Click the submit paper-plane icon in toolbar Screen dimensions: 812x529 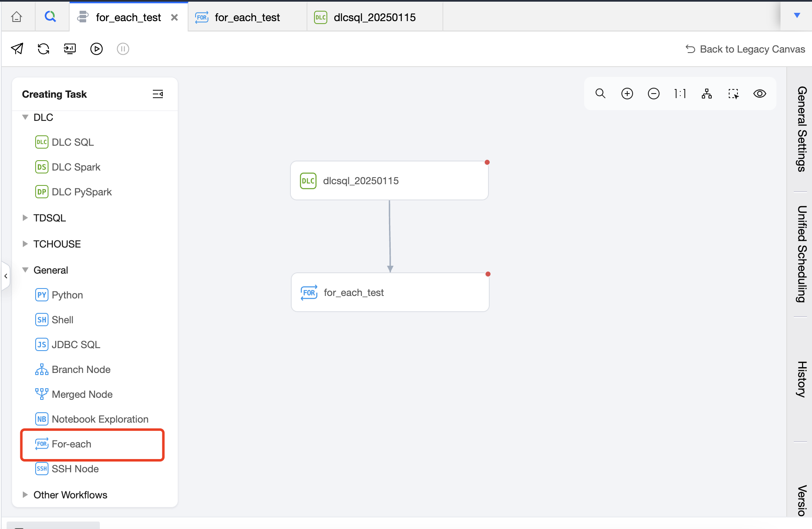(x=17, y=49)
